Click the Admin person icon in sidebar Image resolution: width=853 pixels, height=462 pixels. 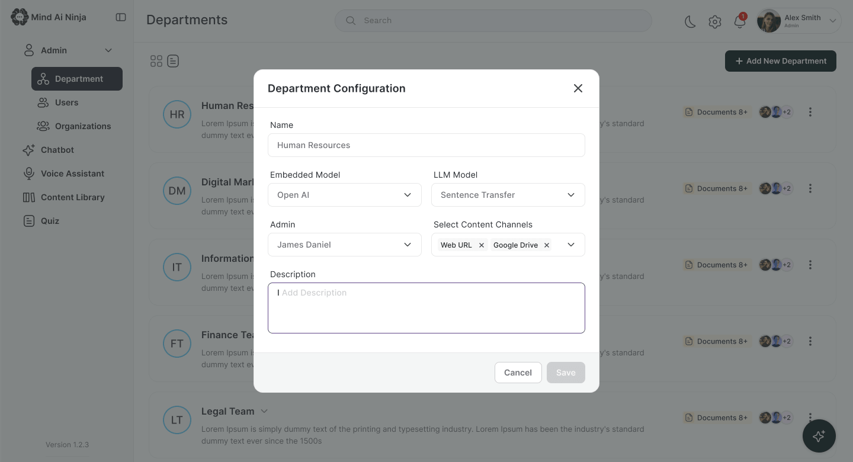pos(28,50)
